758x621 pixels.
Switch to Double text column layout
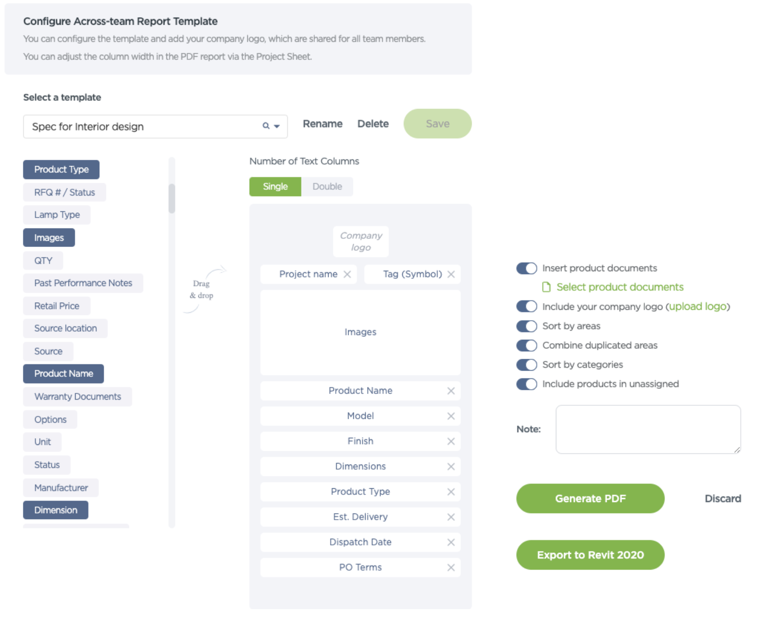click(x=327, y=187)
